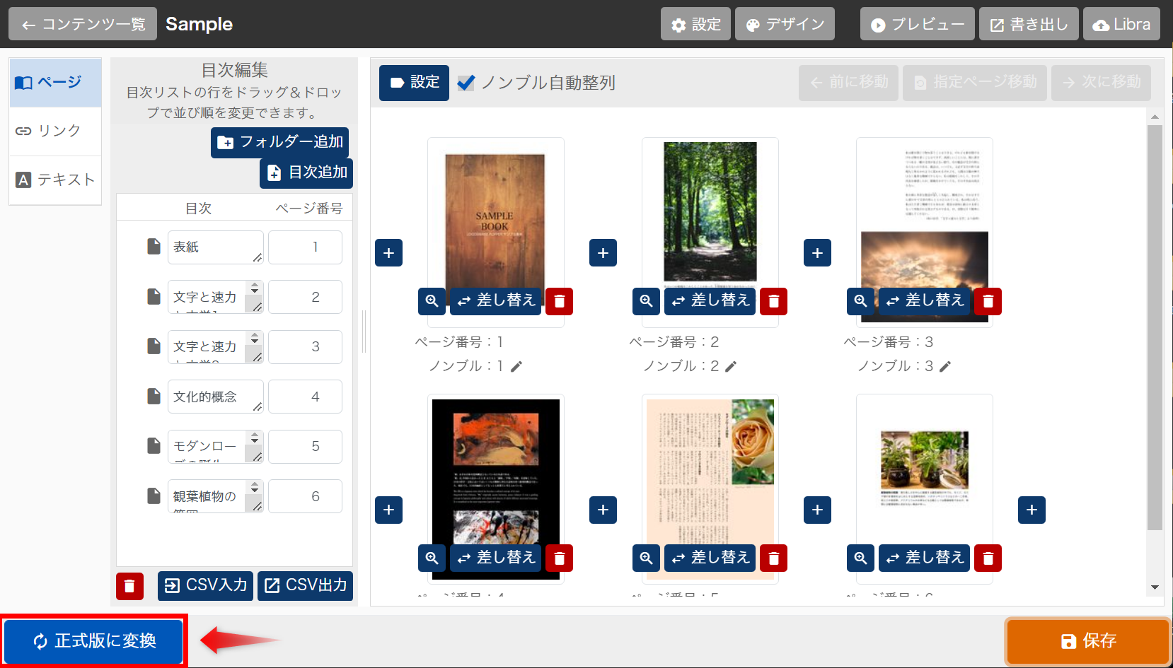Click the red trash icon below the table of contents
This screenshot has width=1173, height=668.
[129, 586]
